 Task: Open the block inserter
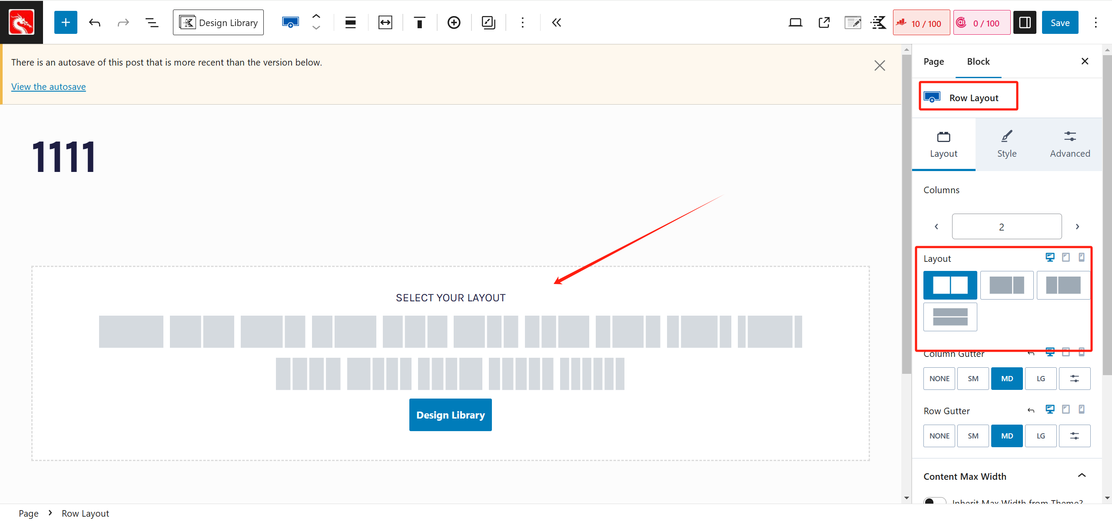[66, 22]
